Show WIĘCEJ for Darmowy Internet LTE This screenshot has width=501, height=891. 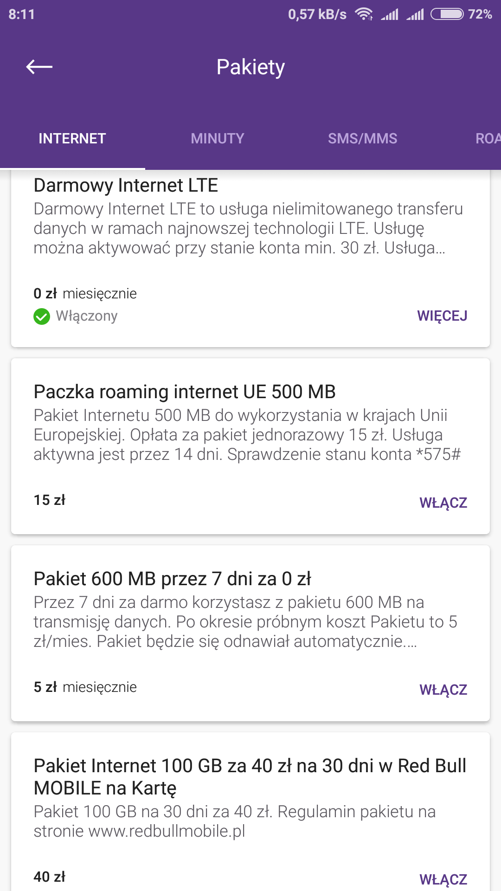pos(442,316)
